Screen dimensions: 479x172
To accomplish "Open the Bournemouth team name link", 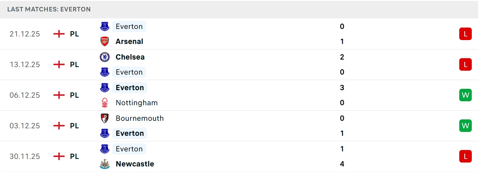I will (x=140, y=118).
